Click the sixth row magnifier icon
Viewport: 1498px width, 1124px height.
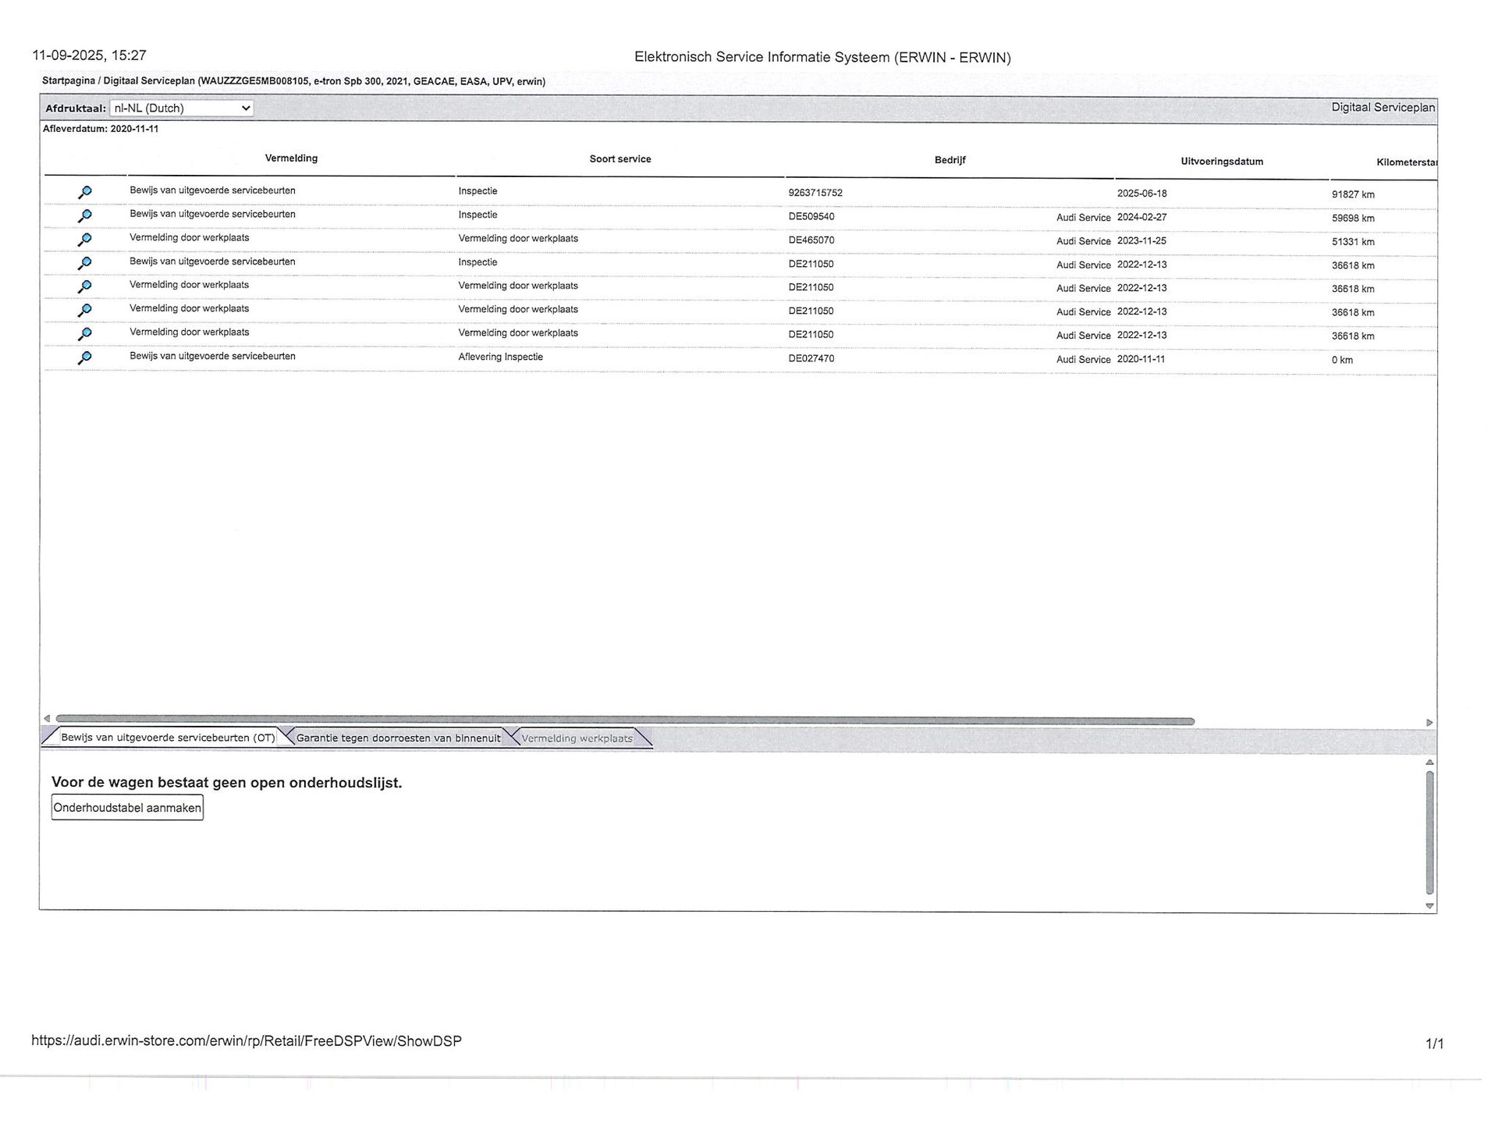85,310
